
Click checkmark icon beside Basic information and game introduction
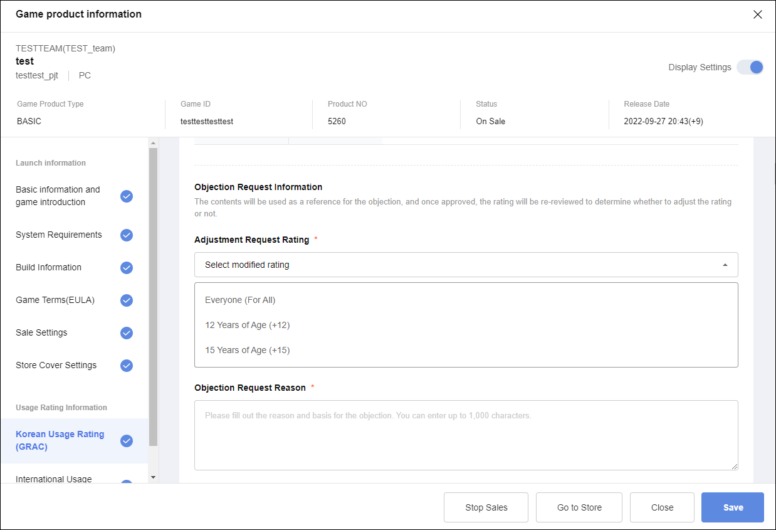[127, 196]
